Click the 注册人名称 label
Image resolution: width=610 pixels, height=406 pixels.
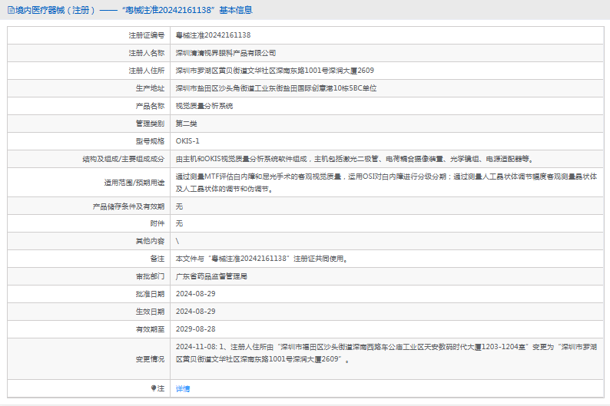(146, 53)
